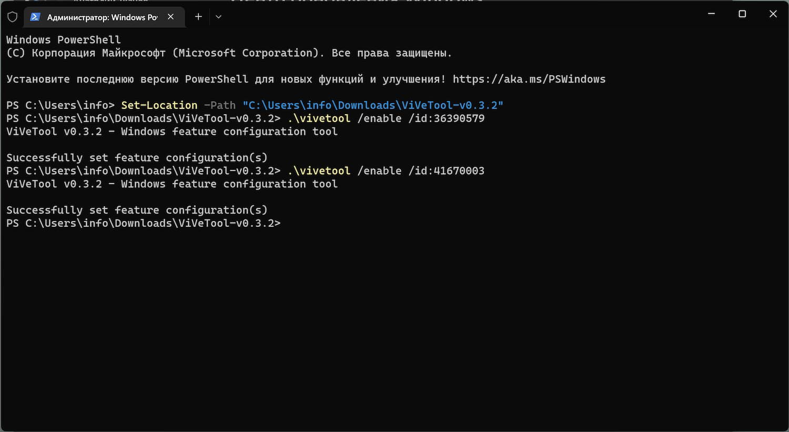Click the Set-Location command text
The height and width of the screenshot is (432, 789).
click(159, 106)
